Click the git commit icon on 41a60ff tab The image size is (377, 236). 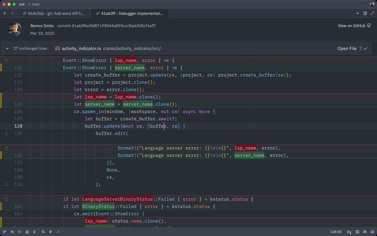click(98, 13)
